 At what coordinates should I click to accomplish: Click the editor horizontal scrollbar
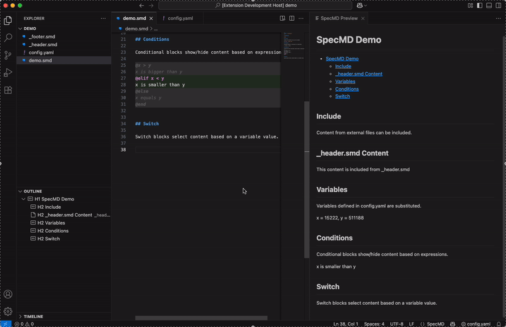(x=201, y=318)
